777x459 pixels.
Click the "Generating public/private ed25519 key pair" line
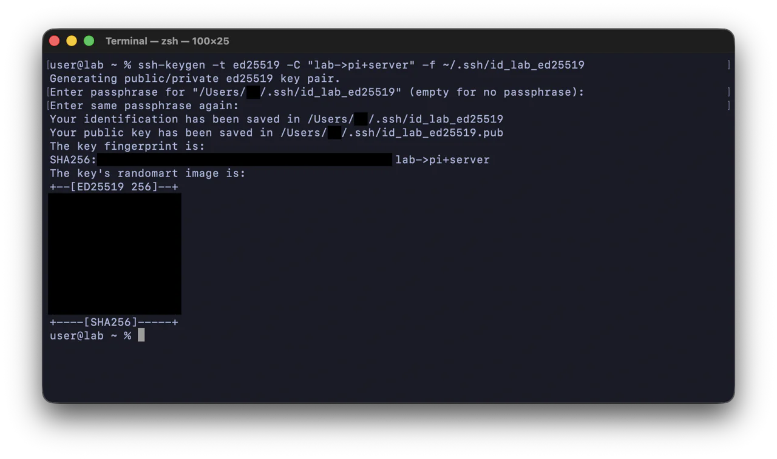(195, 79)
